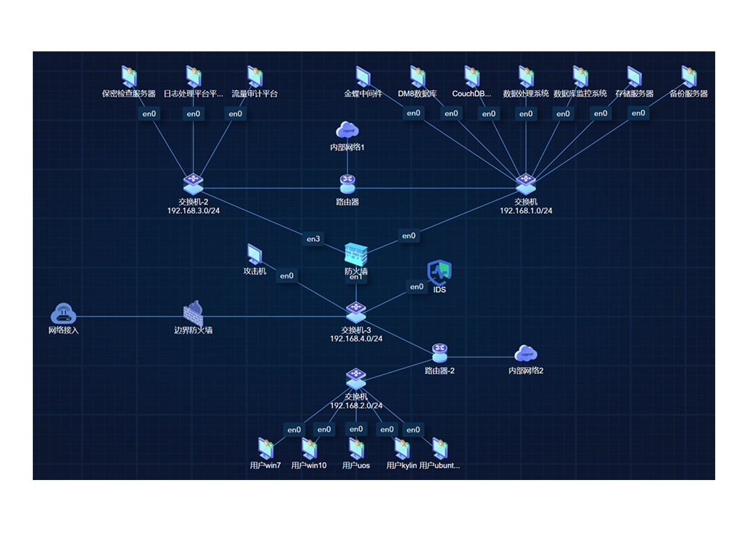Select the 路由器-2 router icon
The height and width of the screenshot is (553, 748).
440,351
